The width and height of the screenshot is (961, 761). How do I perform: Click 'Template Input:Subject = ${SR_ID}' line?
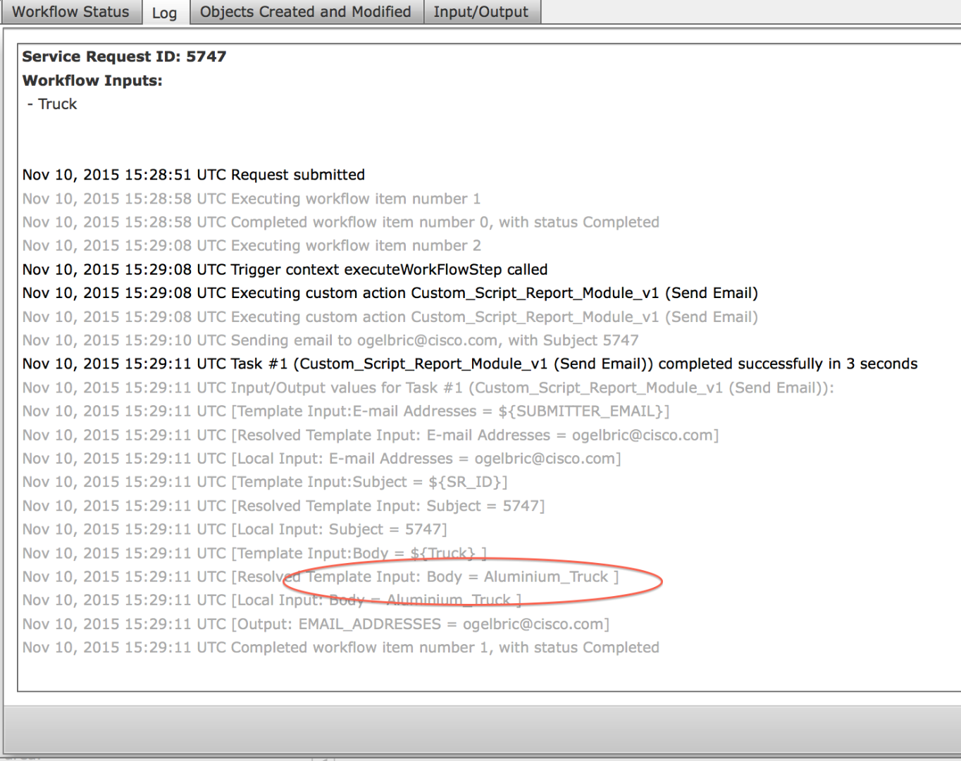click(x=265, y=482)
